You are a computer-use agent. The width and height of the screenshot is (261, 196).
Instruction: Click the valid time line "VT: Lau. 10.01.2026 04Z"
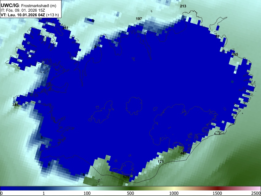click(x=23, y=15)
